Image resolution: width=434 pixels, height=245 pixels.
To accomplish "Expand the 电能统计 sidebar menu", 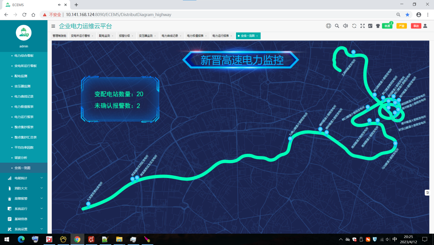I will [x=24, y=178].
